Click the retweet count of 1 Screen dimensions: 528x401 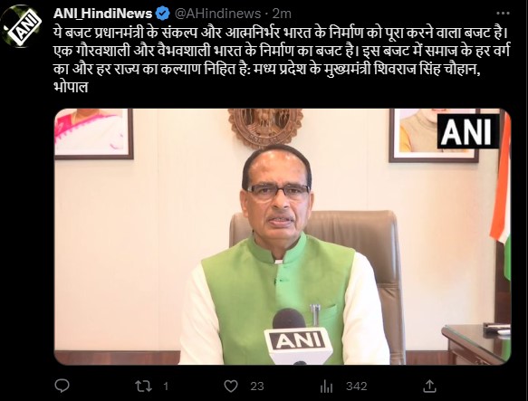[166, 387]
